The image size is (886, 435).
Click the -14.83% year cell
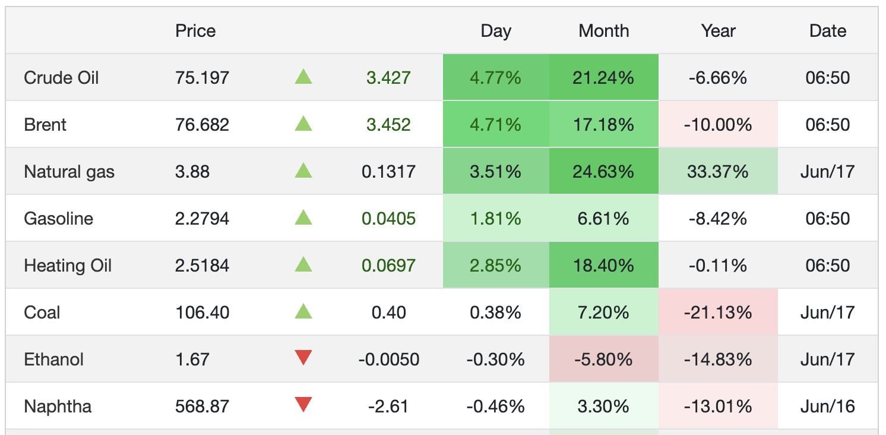[x=718, y=359]
